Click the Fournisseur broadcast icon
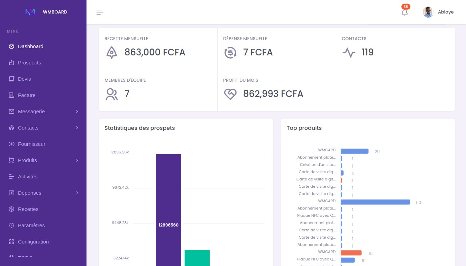Viewport: 466px width, 266px height. [11, 144]
